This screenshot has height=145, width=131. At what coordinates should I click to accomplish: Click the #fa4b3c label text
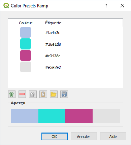coord(53,33)
